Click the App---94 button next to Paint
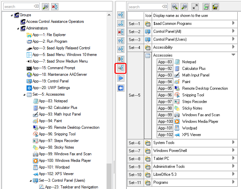The width and height of the screenshot is (241, 189). (165, 82)
